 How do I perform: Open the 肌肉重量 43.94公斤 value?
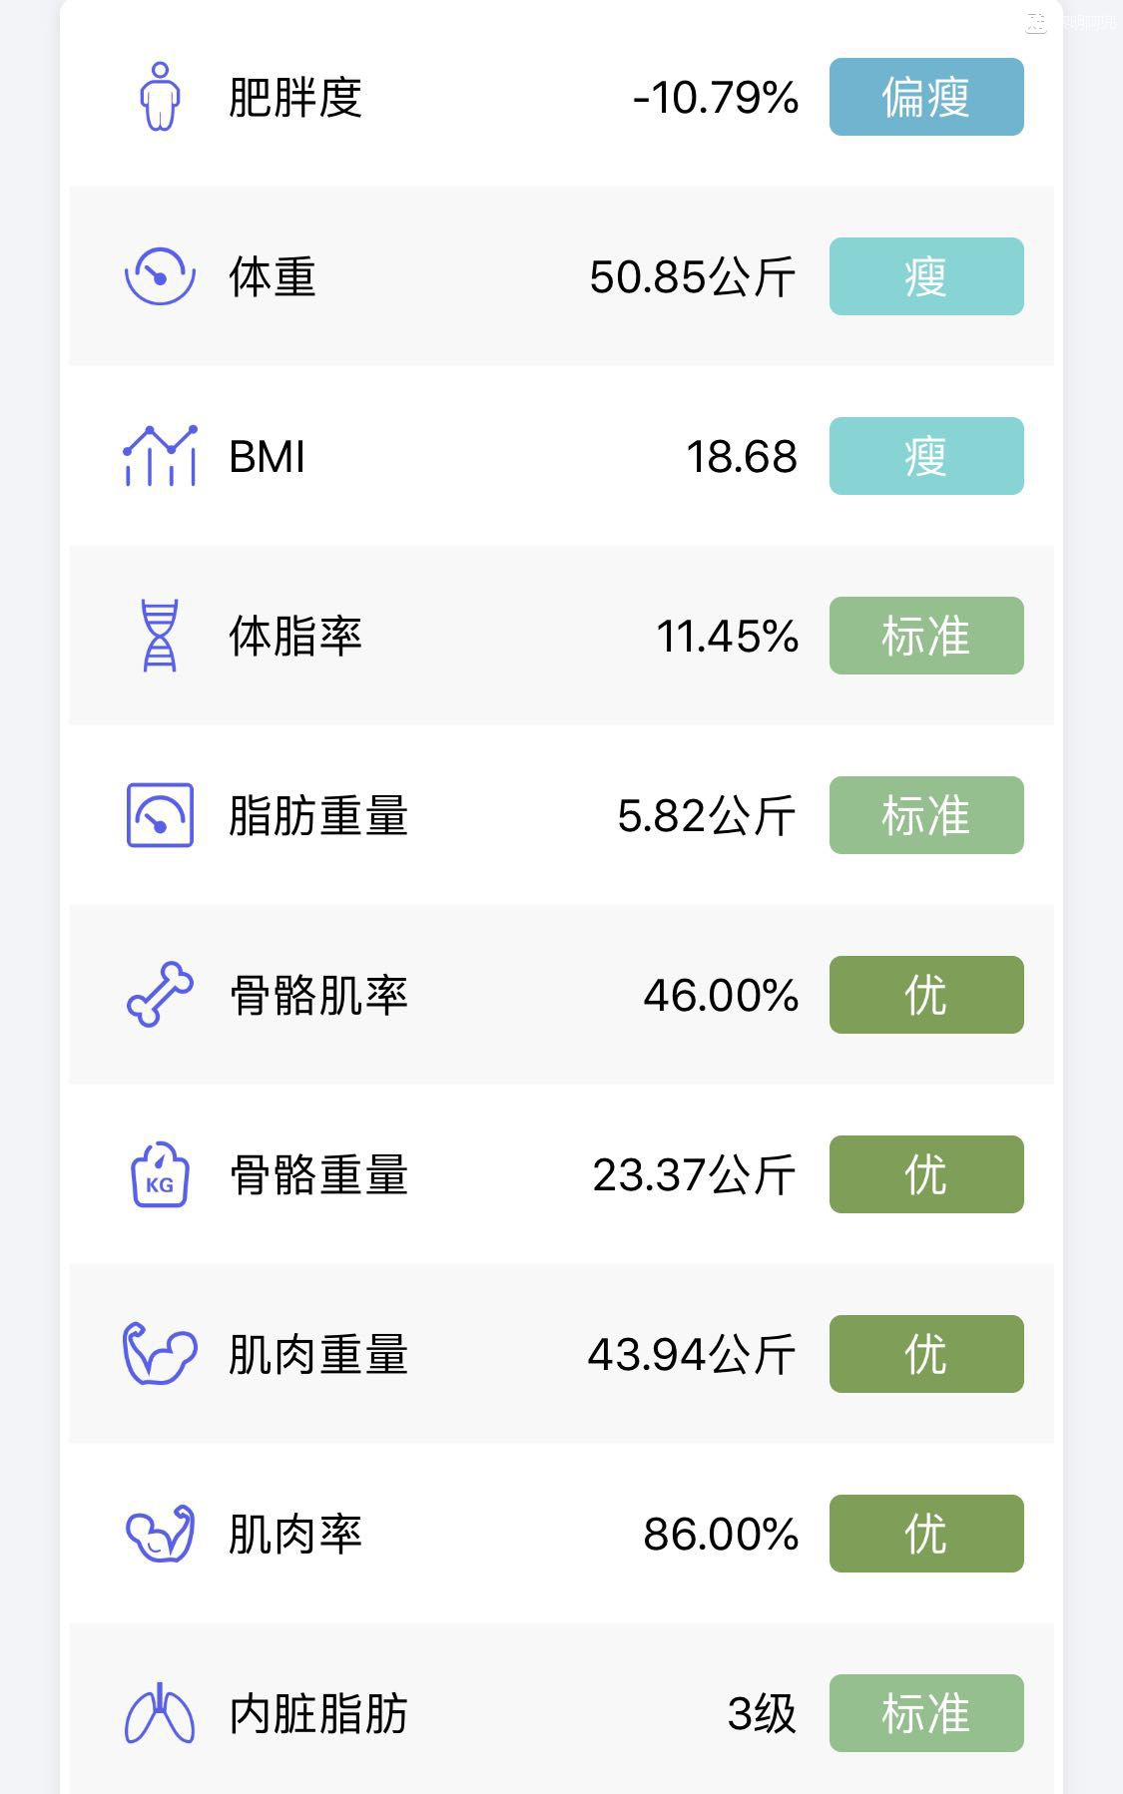point(691,1354)
